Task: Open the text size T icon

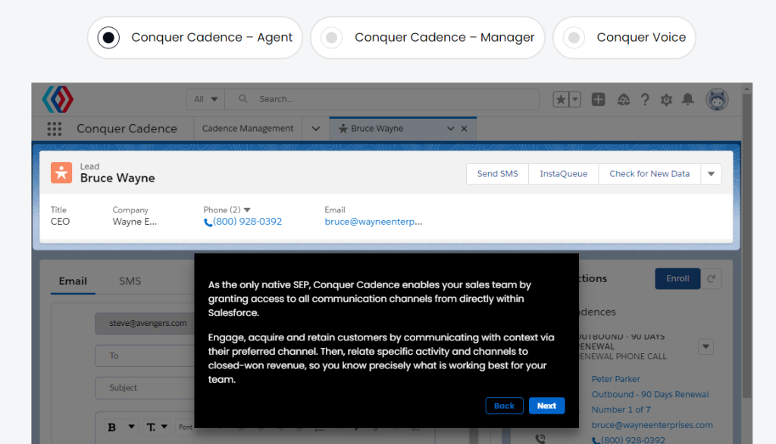Action: 151,427
